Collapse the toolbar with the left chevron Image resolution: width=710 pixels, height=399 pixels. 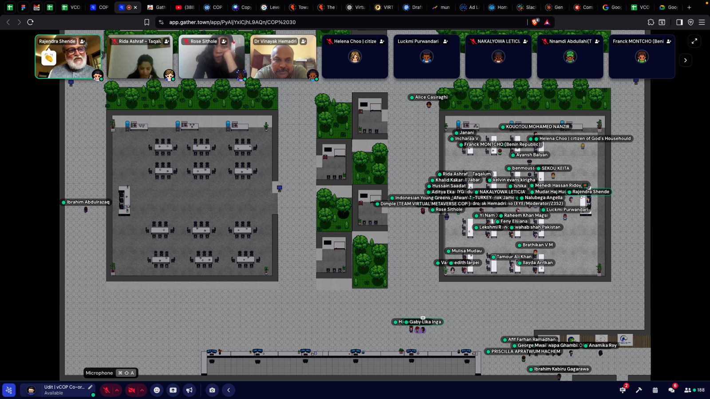229,390
